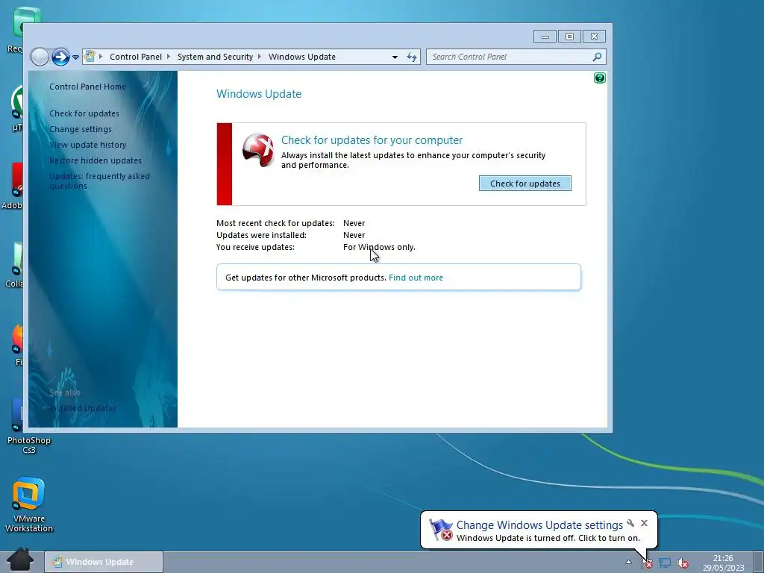Open Installed Updates link
The width and height of the screenshot is (764, 573).
coord(83,408)
